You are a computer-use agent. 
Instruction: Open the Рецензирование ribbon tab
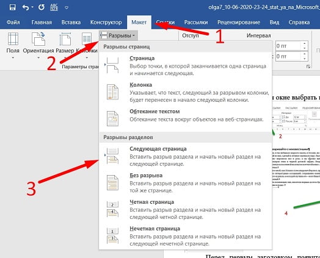coord(239,22)
